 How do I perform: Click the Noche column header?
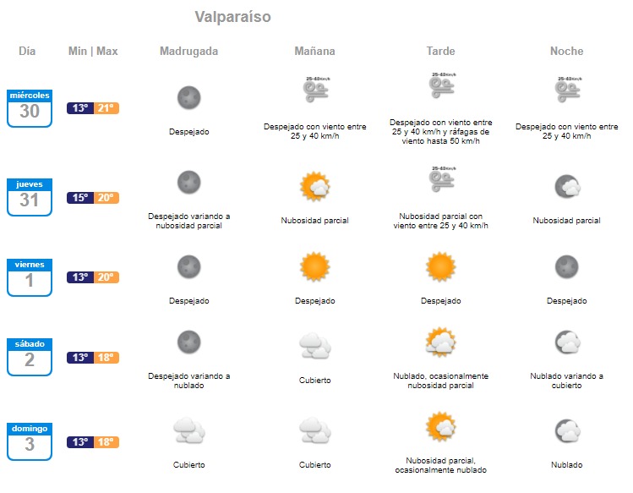(x=566, y=52)
